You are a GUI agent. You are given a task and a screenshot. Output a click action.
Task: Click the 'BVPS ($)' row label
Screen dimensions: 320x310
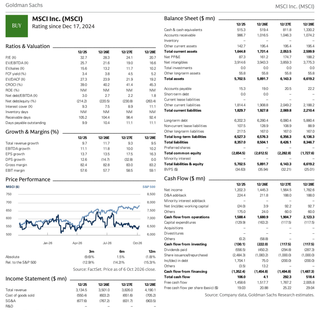(171, 169)
